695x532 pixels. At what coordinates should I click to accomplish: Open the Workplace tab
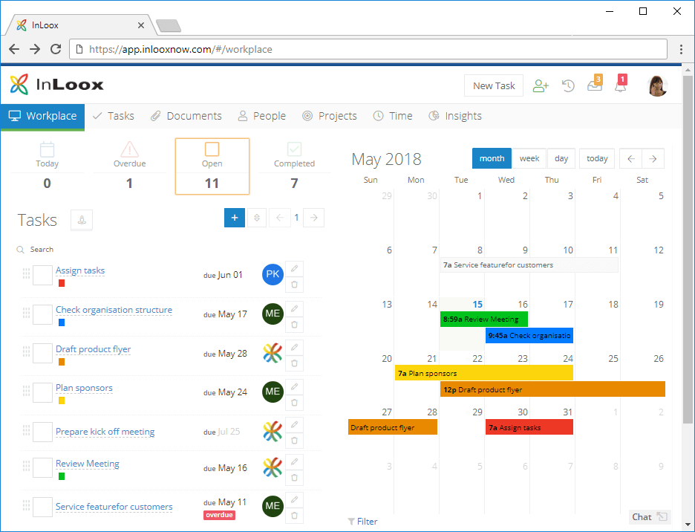click(42, 116)
